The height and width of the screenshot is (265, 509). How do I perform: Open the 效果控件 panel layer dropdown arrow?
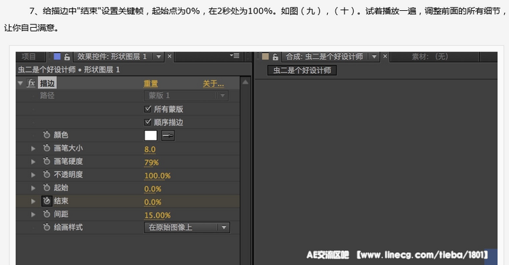158,57
